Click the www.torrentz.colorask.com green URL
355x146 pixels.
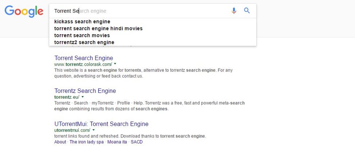(x=83, y=64)
